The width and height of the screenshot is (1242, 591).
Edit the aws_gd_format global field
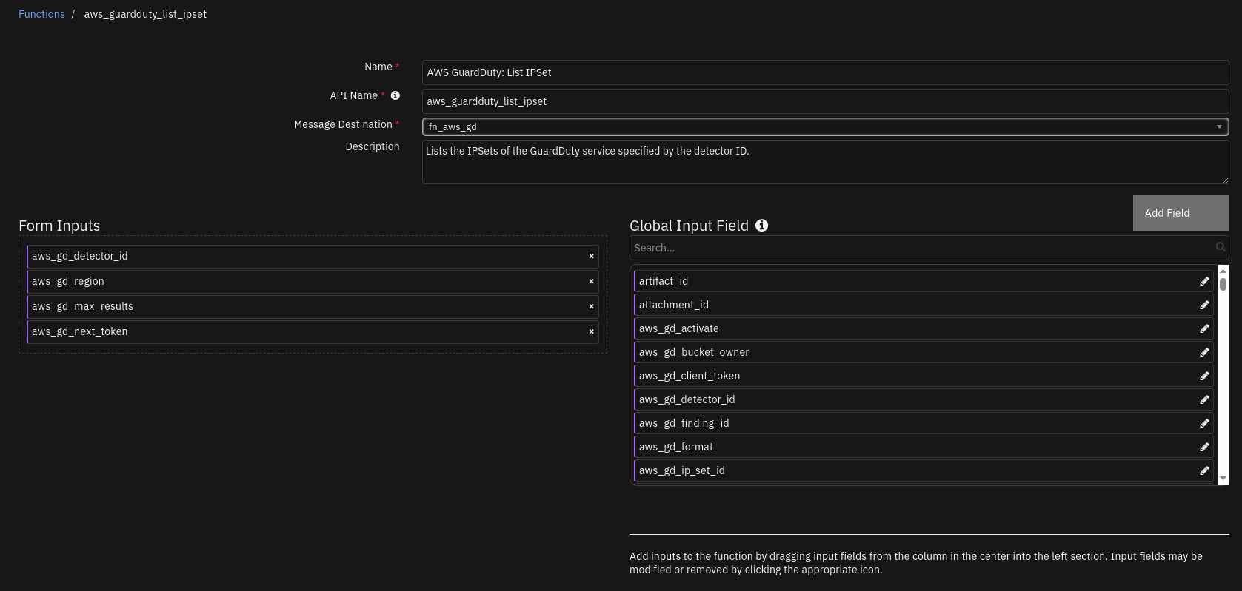pos(1204,447)
